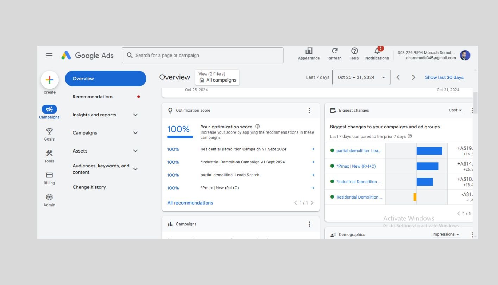Click Show last 30 days

click(444, 77)
